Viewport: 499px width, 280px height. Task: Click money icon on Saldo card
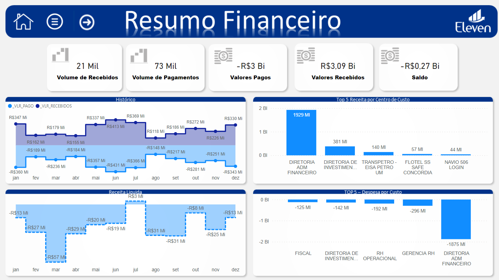390,56
